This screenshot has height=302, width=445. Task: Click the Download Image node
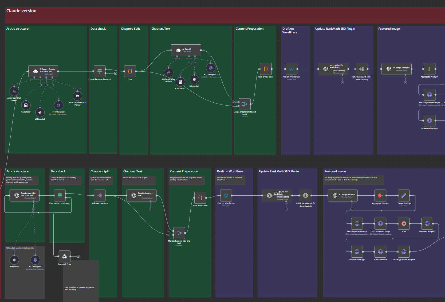click(x=357, y=252)
